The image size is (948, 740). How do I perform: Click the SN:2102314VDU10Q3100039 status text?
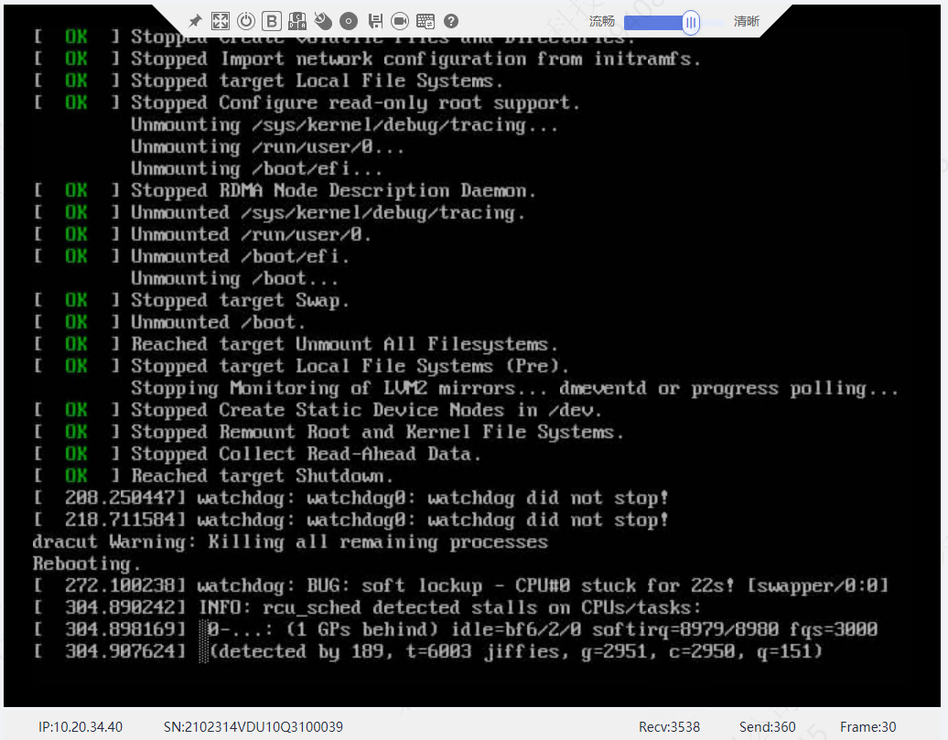coord(253,726)
